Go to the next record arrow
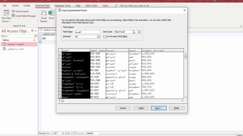 tap(63, 133)
